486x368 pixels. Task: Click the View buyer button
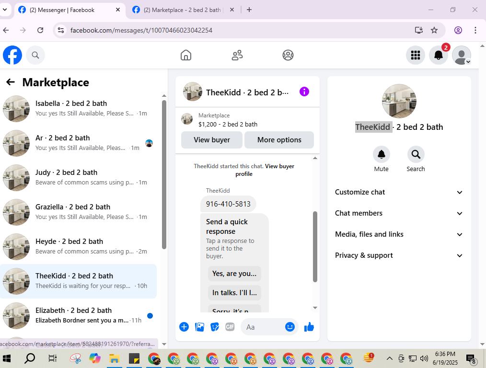pyautogui.click(x=212, y=140)
